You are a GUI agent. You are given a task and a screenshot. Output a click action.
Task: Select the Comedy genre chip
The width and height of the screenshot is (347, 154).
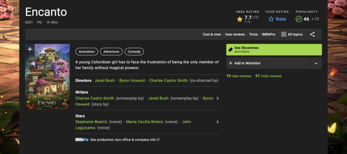(x=134, y=51)
